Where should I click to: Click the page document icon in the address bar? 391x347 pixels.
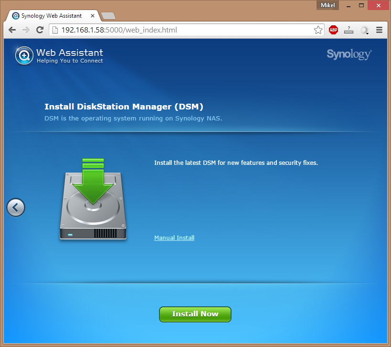(55, 30)
